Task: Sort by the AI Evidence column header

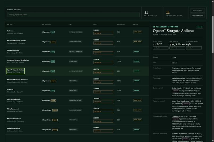Action: [46, 24]
